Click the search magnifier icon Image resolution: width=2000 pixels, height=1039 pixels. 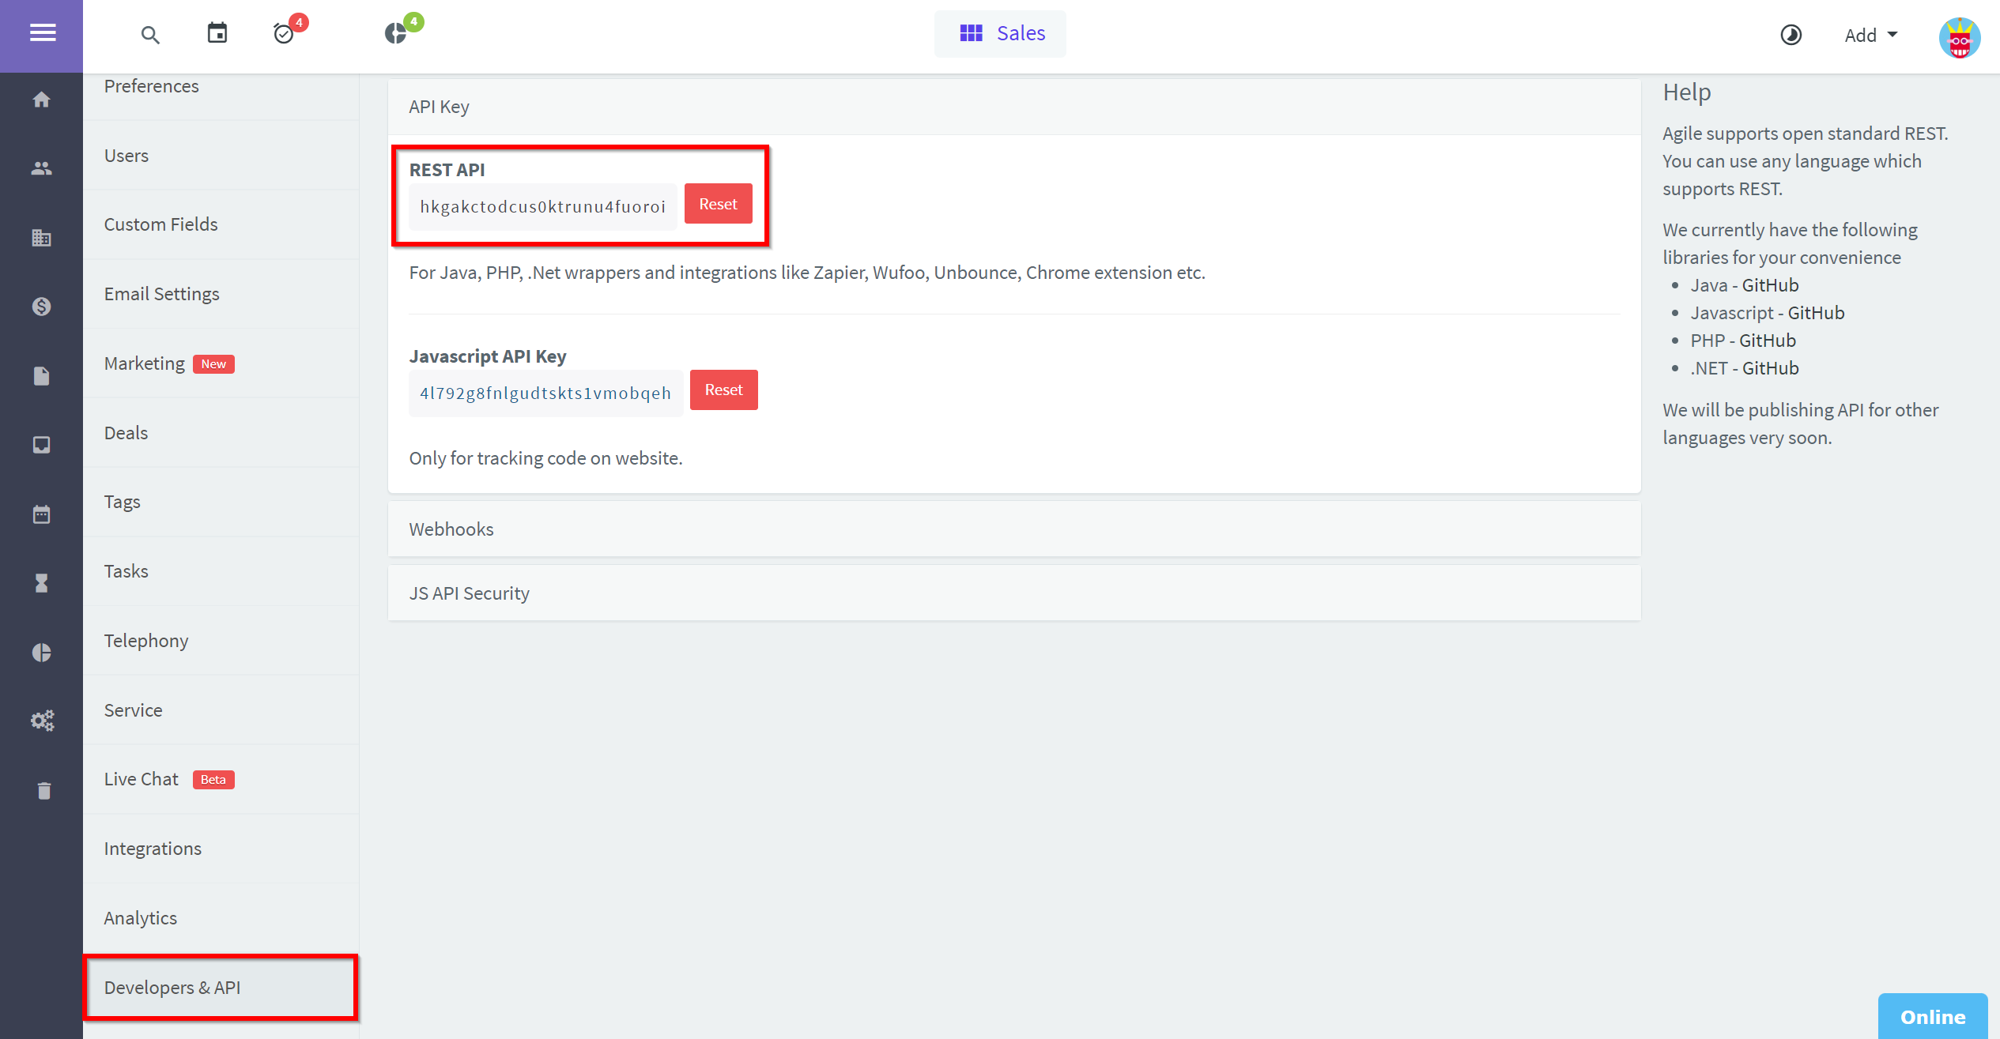150,35
